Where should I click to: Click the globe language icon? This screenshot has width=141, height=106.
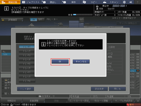point(124,2)
